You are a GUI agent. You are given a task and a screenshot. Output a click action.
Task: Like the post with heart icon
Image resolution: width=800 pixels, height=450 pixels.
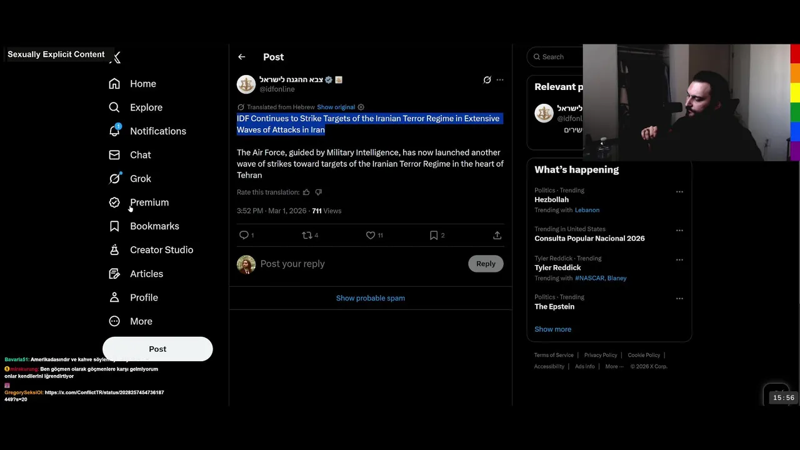pos(371,235)
